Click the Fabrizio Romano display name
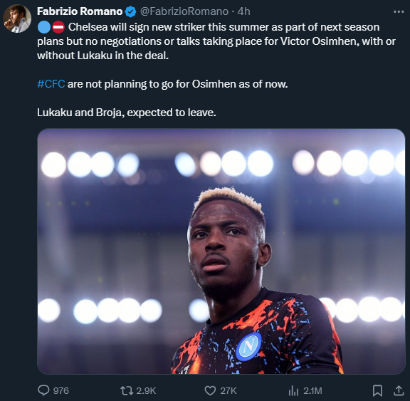 pos(80,11)
